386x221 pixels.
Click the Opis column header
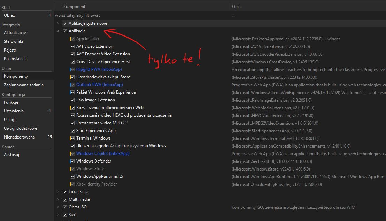coord(236,7)
